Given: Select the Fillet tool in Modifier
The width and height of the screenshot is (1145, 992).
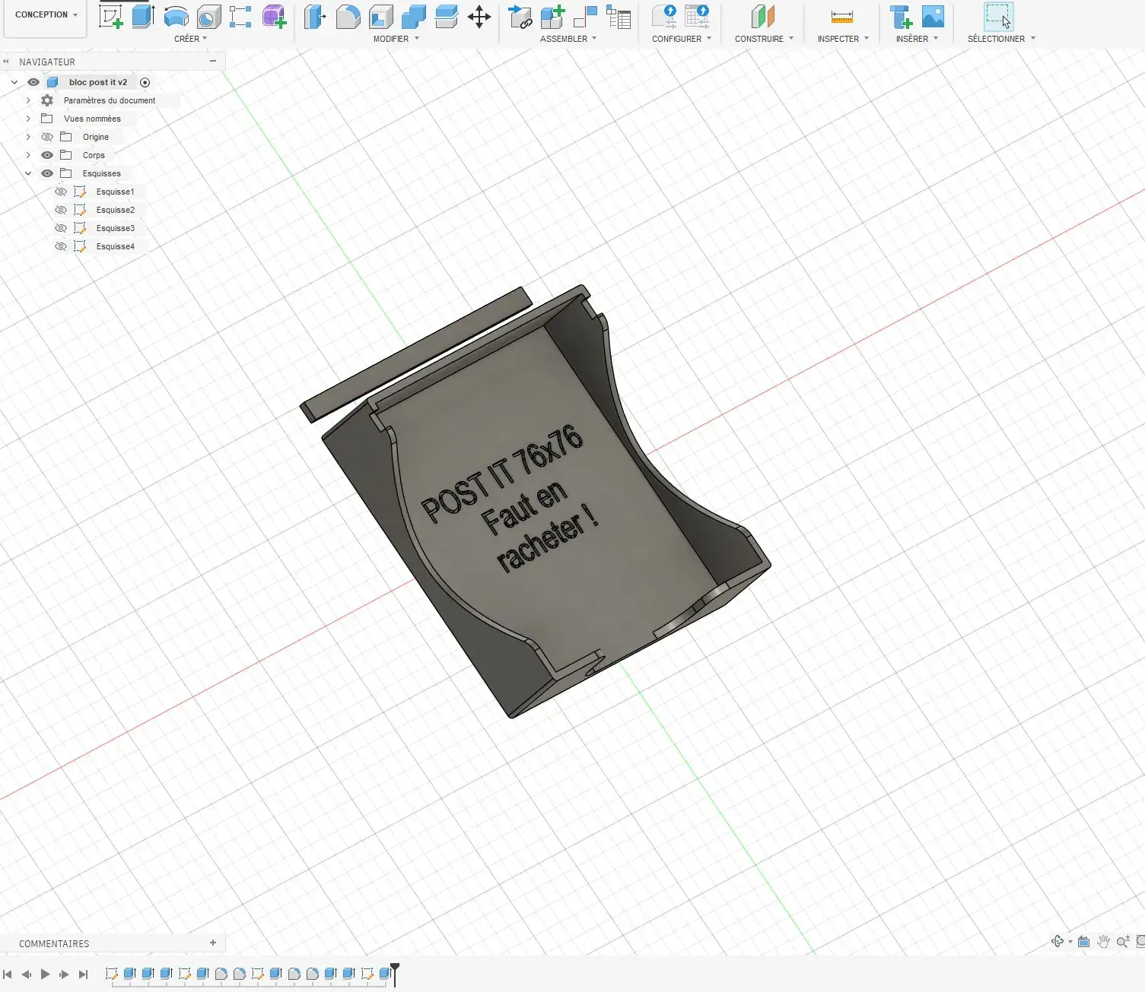Looking at the screenshot, I should 348,17.
